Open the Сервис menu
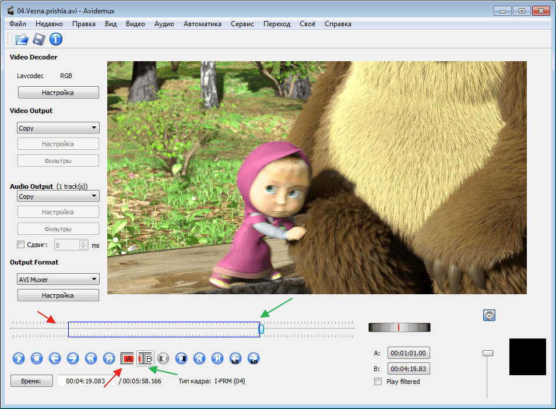Viewport: 556px width, 409px height. pos(242,24)
